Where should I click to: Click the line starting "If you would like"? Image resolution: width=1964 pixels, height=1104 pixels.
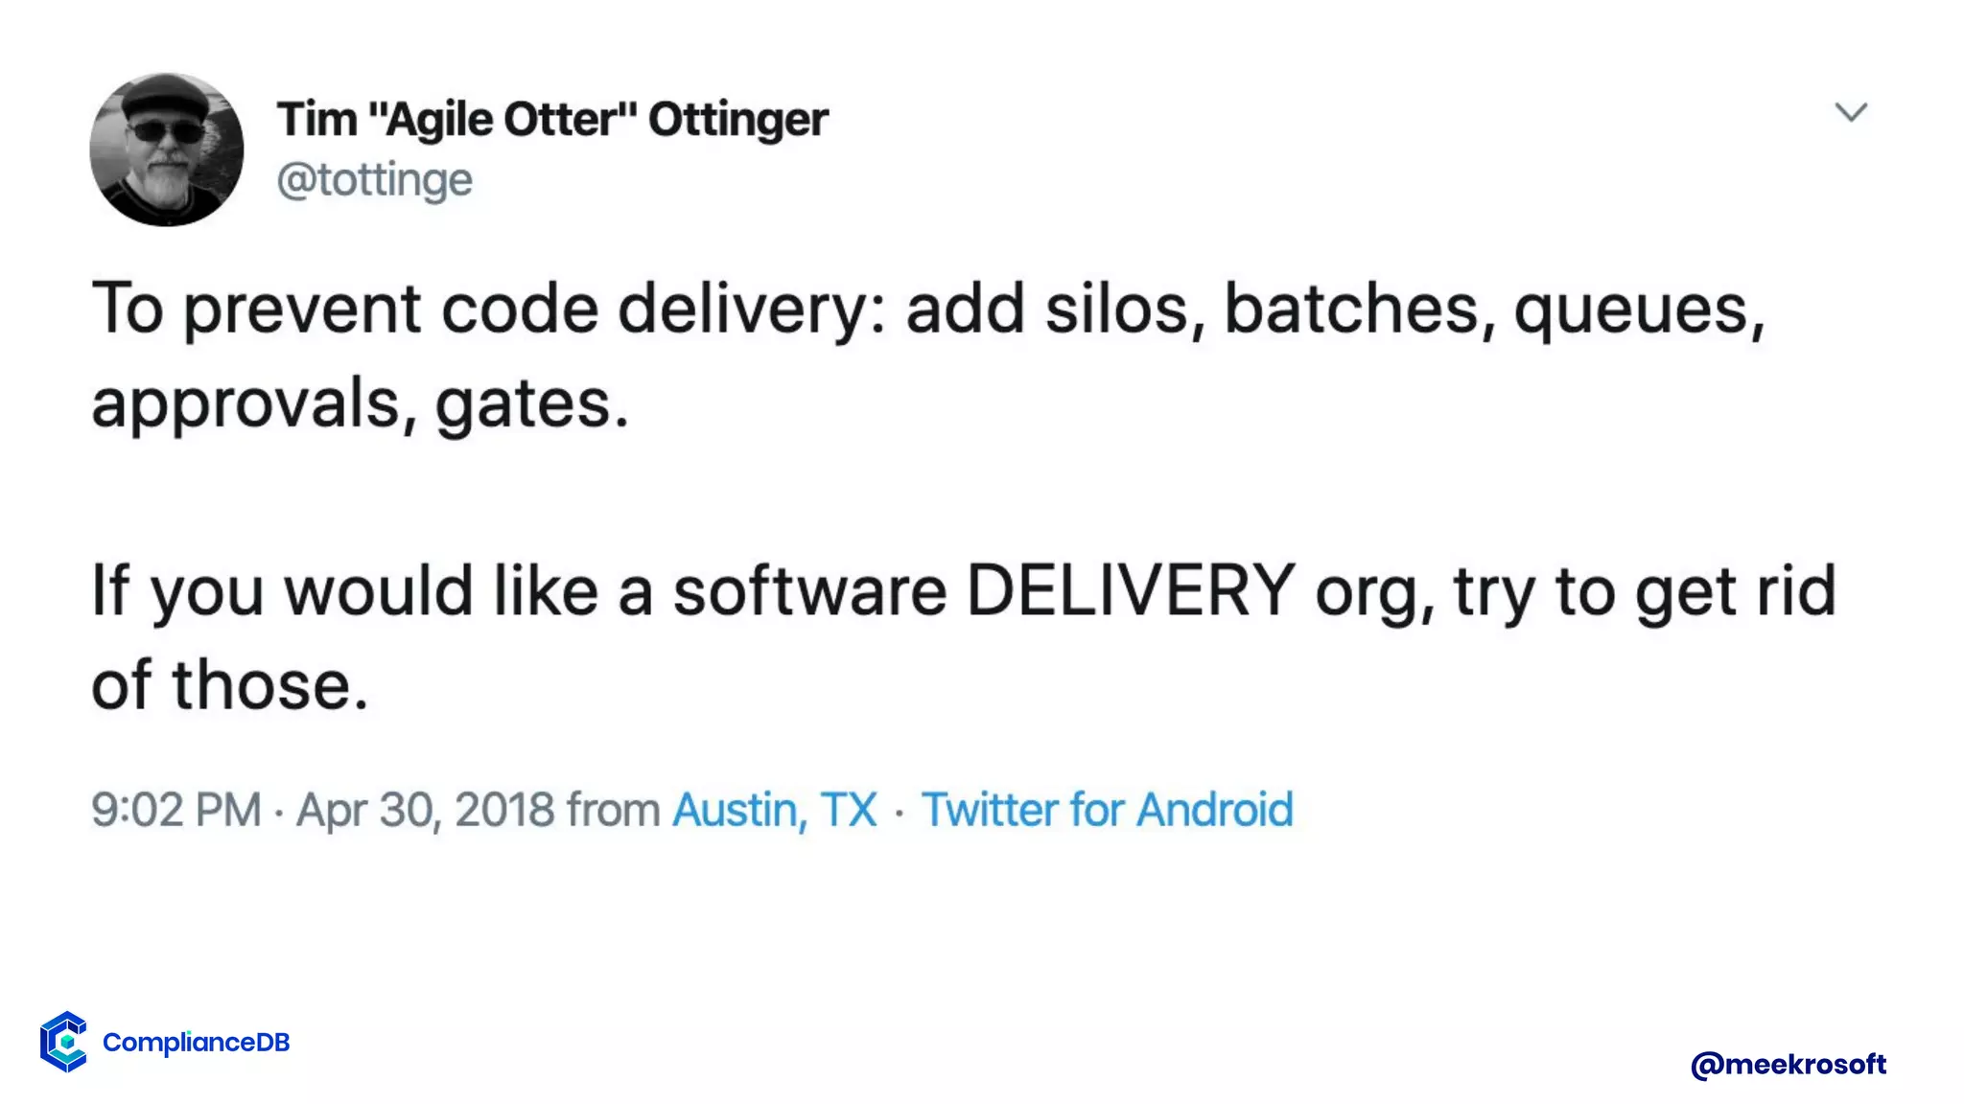click(x=963, y=591)
